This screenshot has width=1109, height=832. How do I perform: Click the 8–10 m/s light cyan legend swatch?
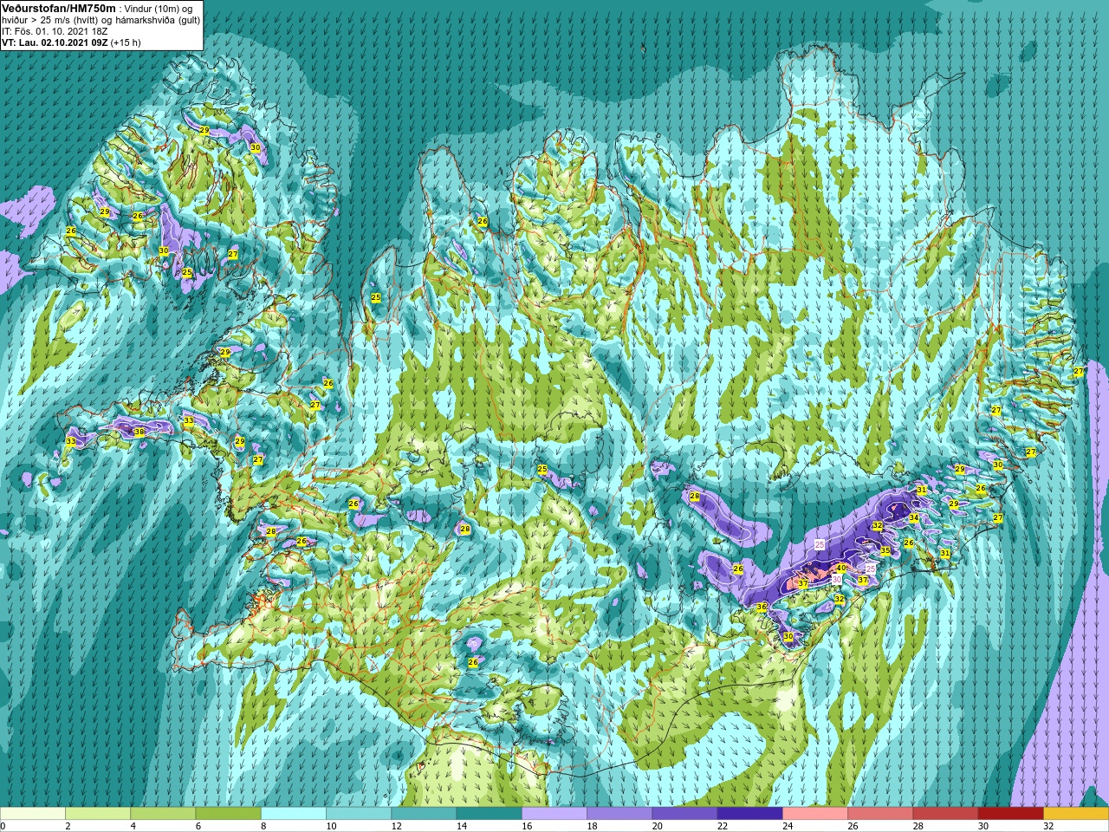tap(294, 814)
